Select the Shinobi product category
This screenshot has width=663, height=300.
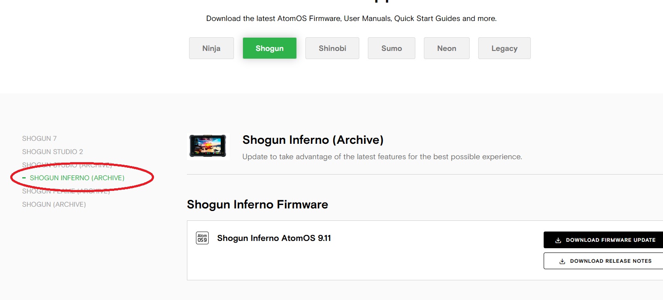pos(332,48)
